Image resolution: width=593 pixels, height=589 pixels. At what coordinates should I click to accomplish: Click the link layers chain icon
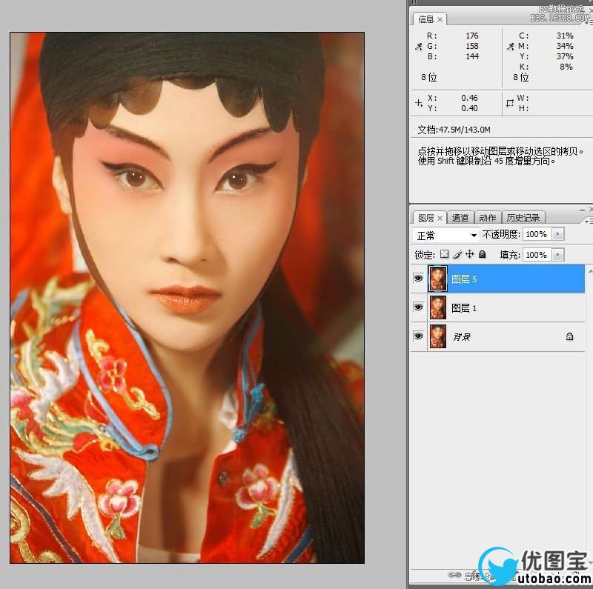(454, 575)
